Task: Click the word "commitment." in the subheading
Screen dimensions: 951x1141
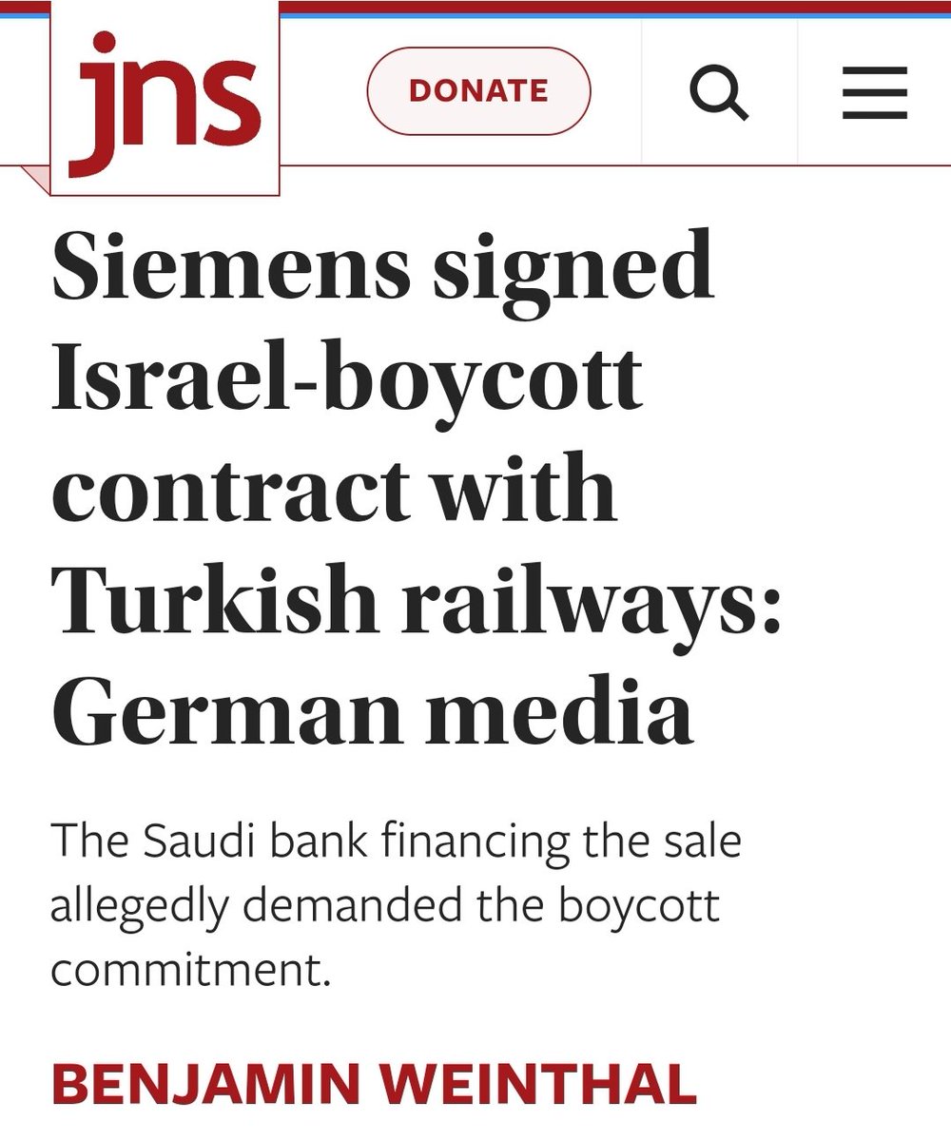Action: 190,968
